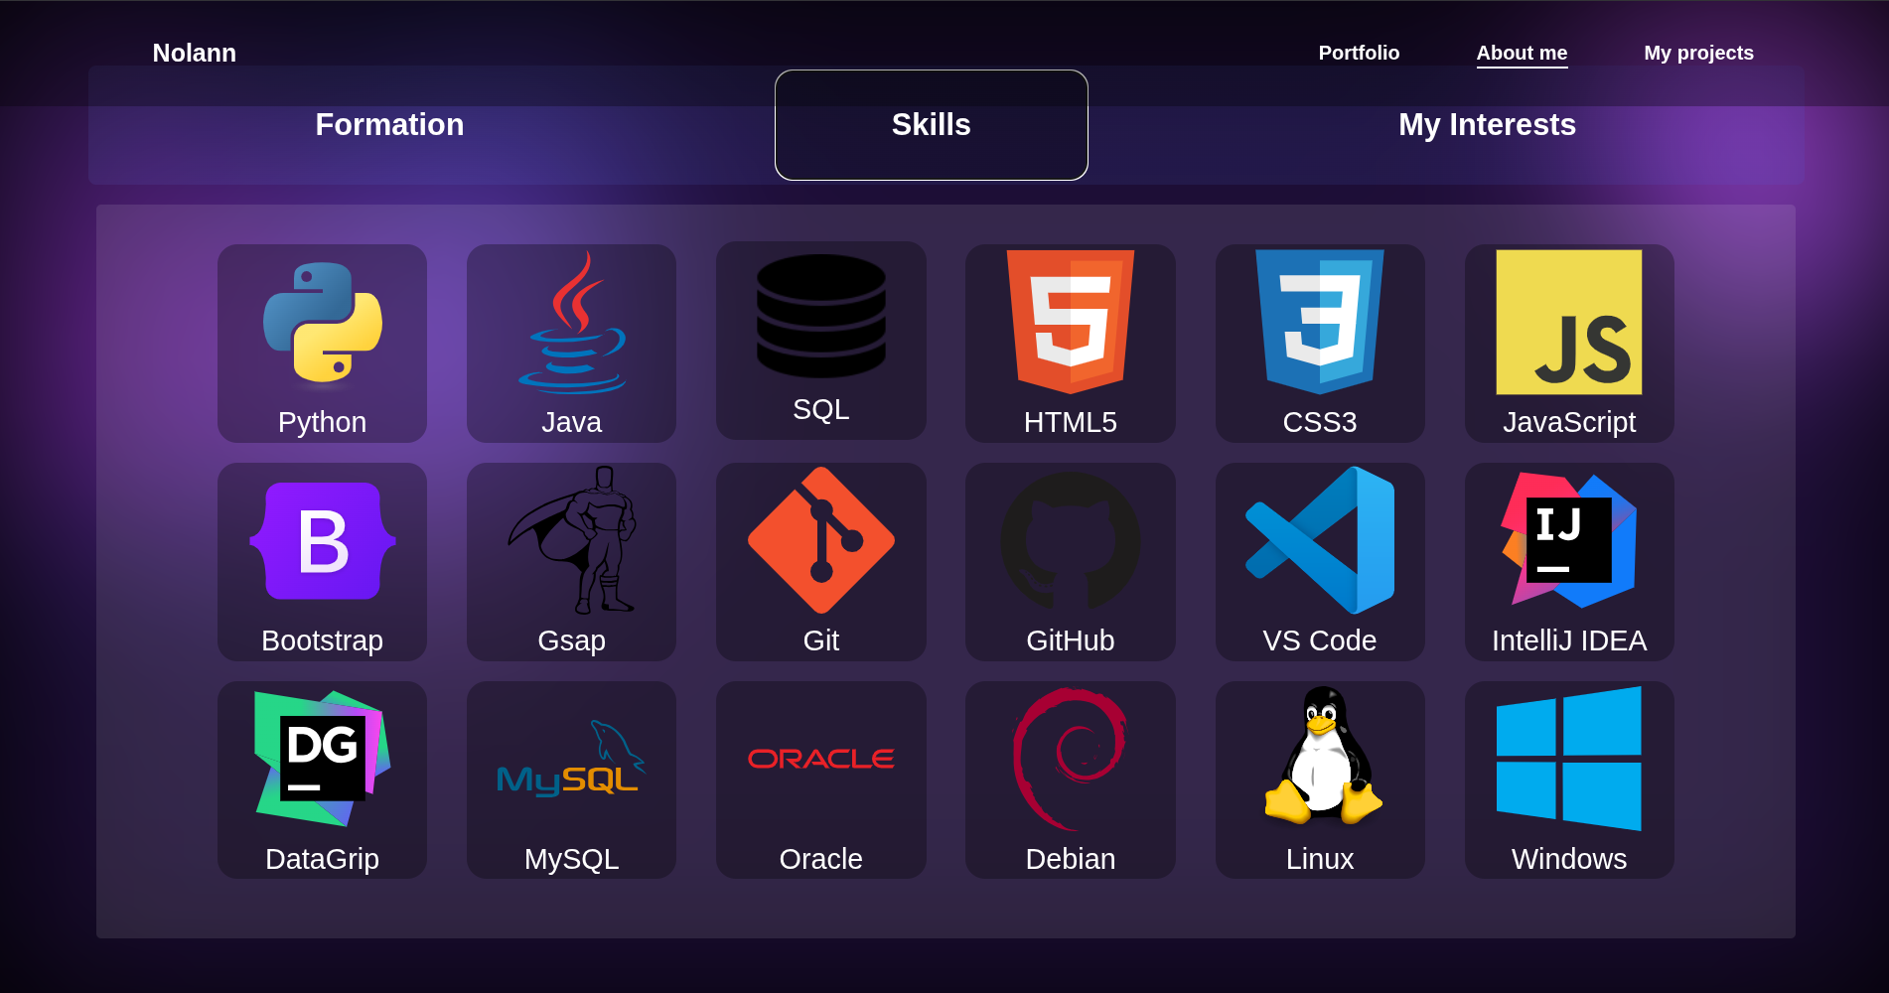This screenshot has width=1889, height=993.
Task: Click the Java text label
Action: point(572,422)
